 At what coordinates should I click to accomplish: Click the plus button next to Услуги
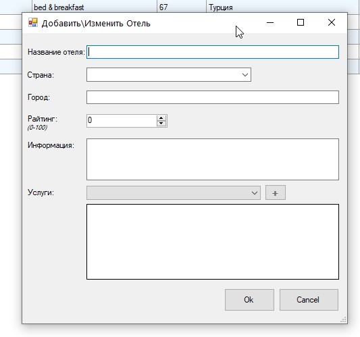pyautogui.click(x=276, y=192)
